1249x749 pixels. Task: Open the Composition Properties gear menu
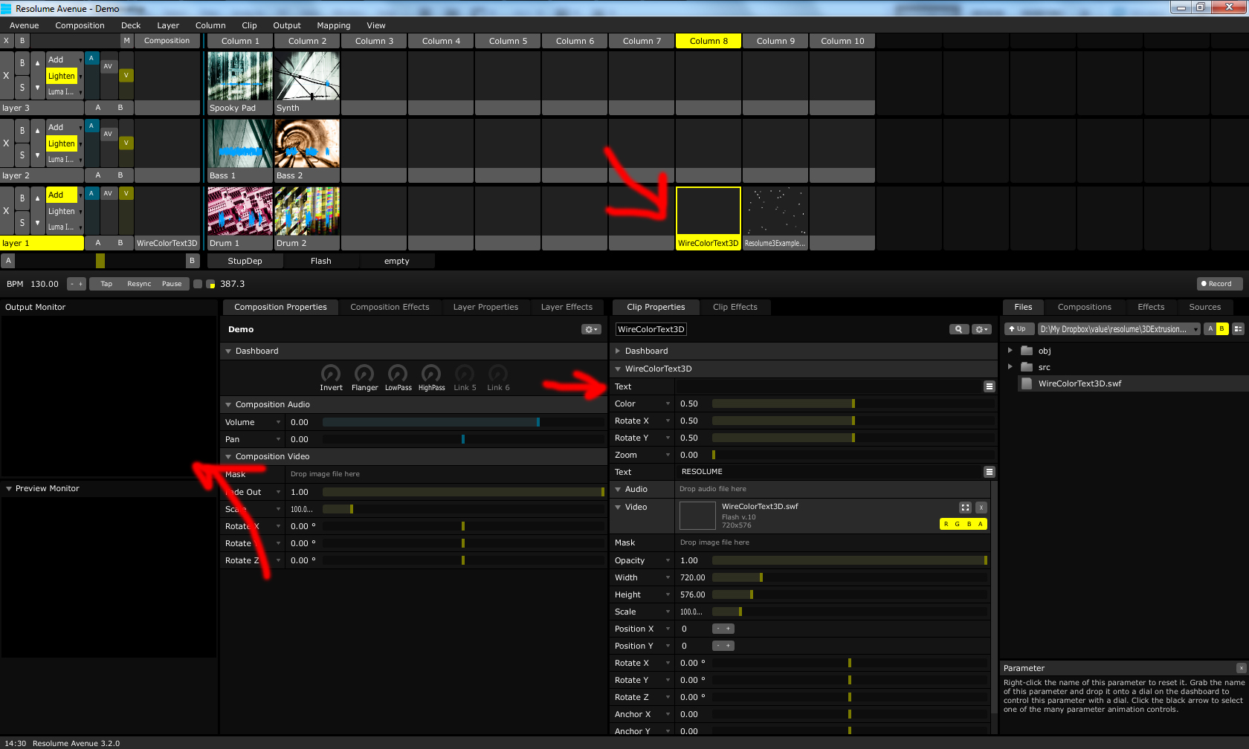click(591, 329)
